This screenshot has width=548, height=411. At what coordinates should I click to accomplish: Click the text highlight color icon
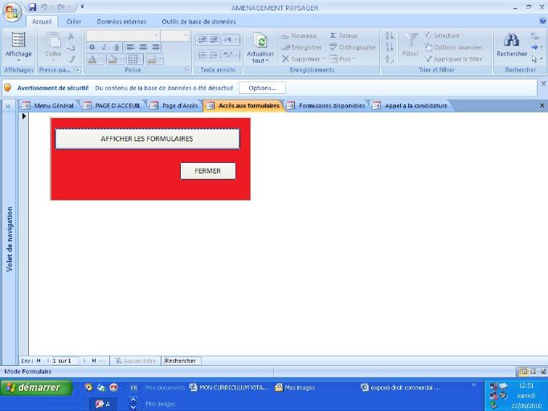[227, 55]
